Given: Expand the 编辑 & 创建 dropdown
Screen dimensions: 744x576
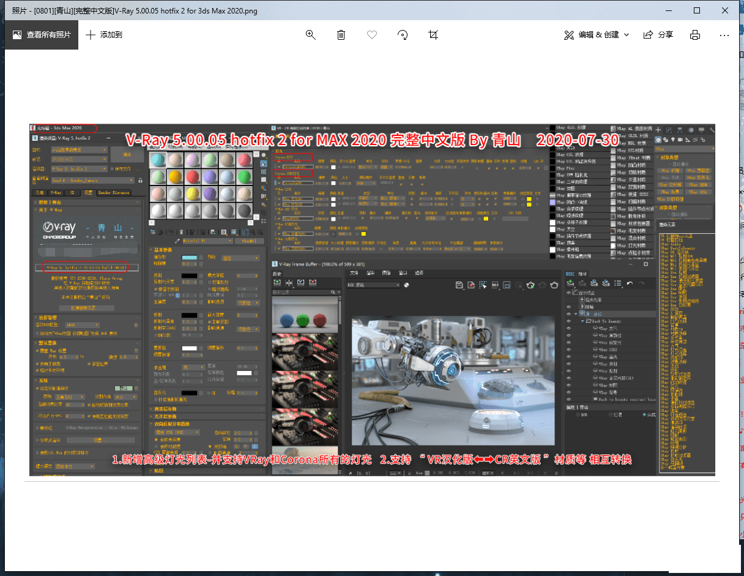Looking at the screenshot, I should [x=597, y=35].
